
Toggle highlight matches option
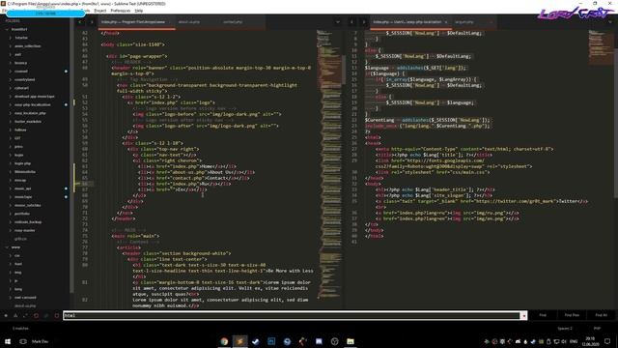point(57,315)
